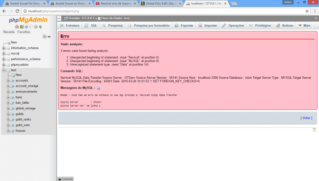This screenshot has height=181, width=319.
Task: Open the guild_ranks table in tree
Action: click(x=23, y=120)
